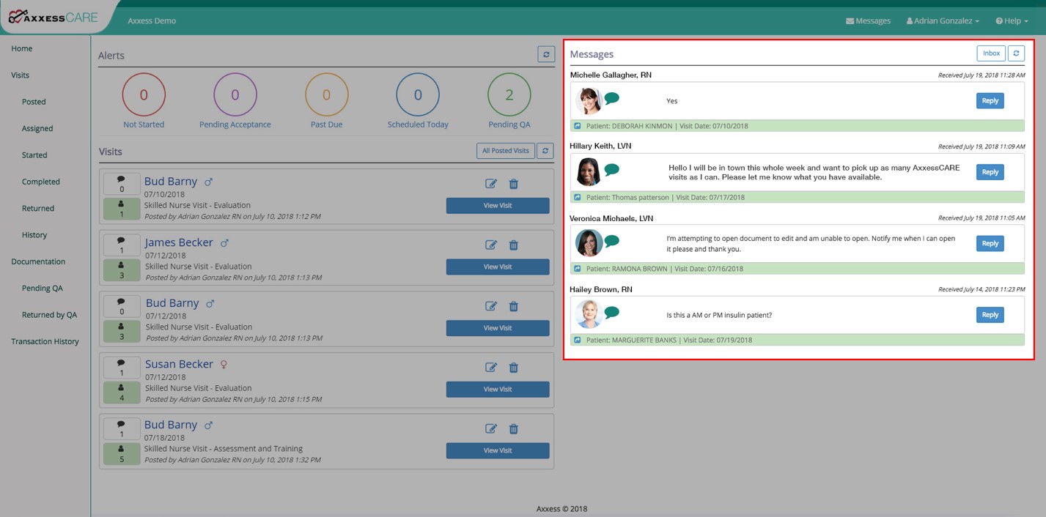
Task: Open visit History in sidebar
Action: [34, 235]
